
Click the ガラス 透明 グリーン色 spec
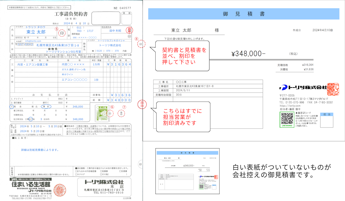coord(74,70)
